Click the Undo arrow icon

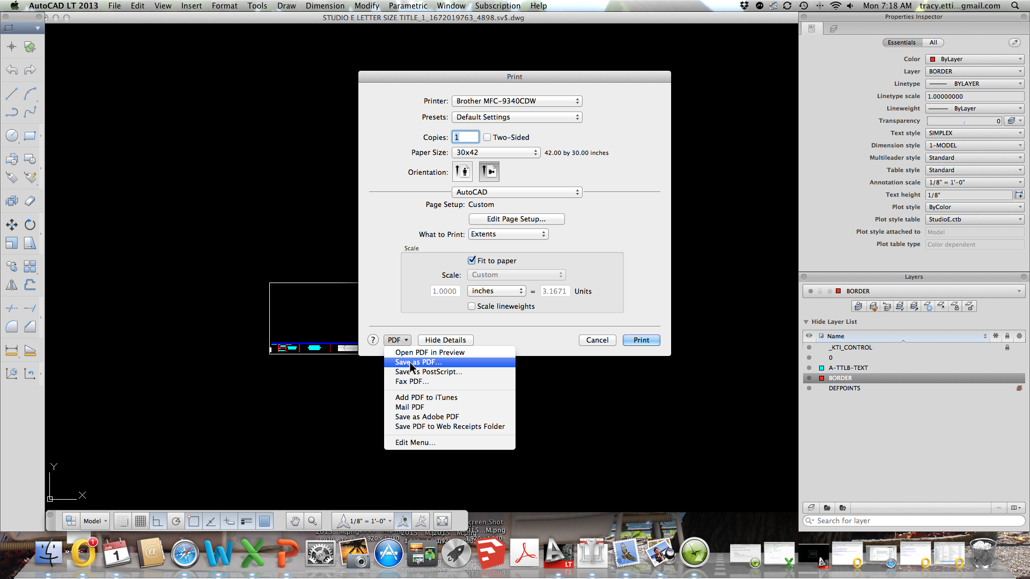[11, 70]
